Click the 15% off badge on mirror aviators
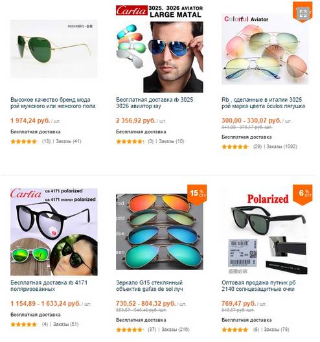Viewport: 320px width, 342px height. (x=197, y=194)
